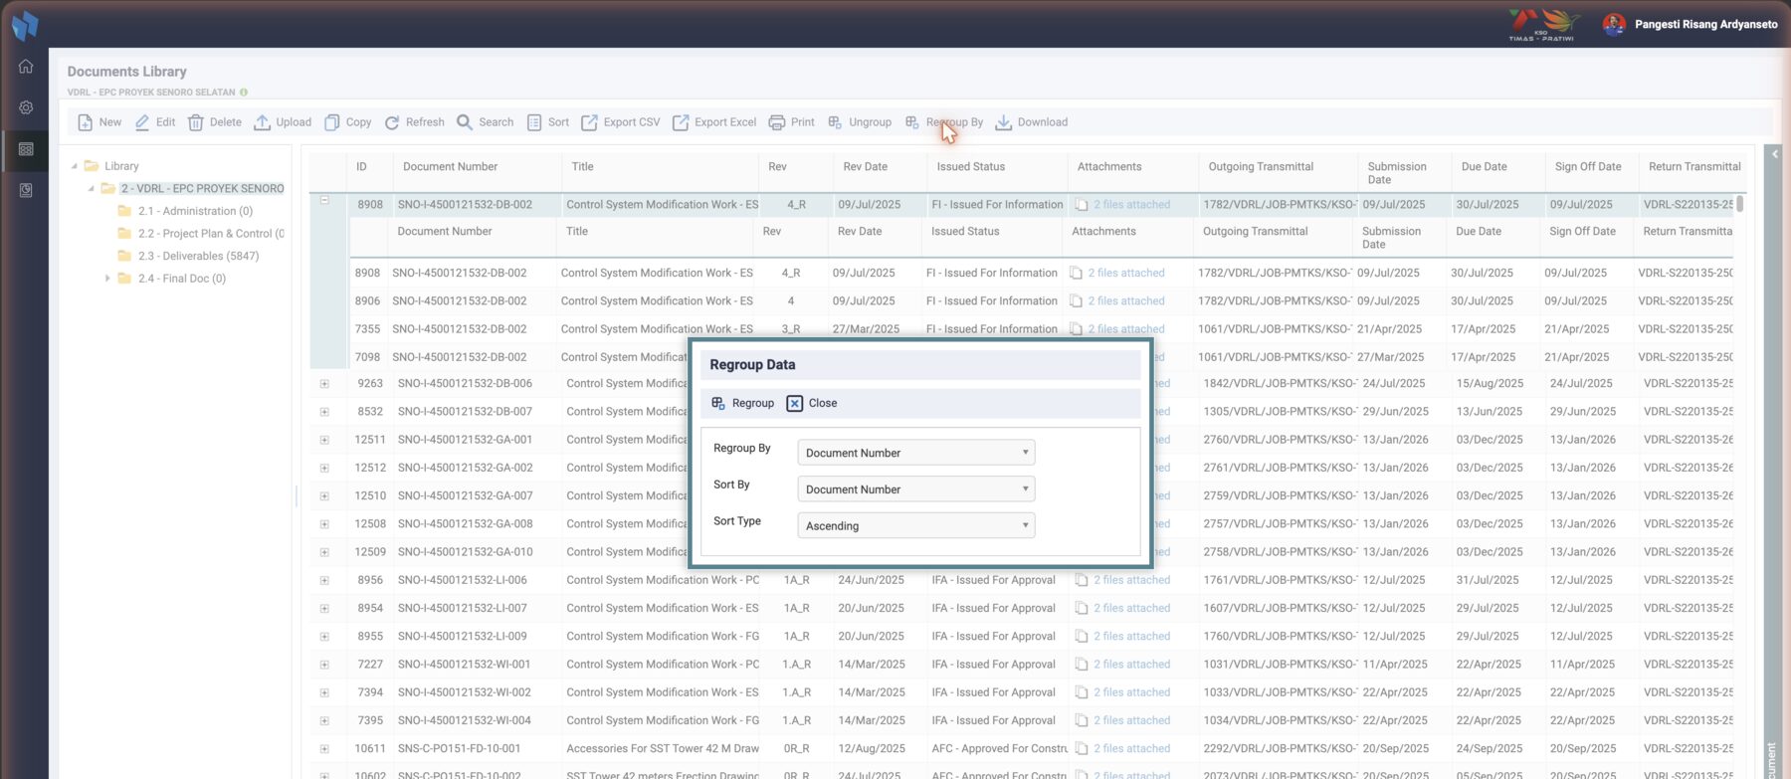Click the Upload toolbar button

(283, 122)
